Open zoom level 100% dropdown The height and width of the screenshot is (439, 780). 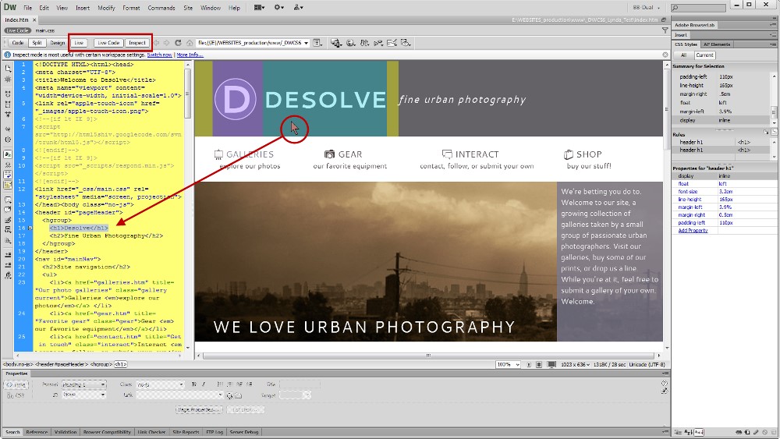click(508, 364)
